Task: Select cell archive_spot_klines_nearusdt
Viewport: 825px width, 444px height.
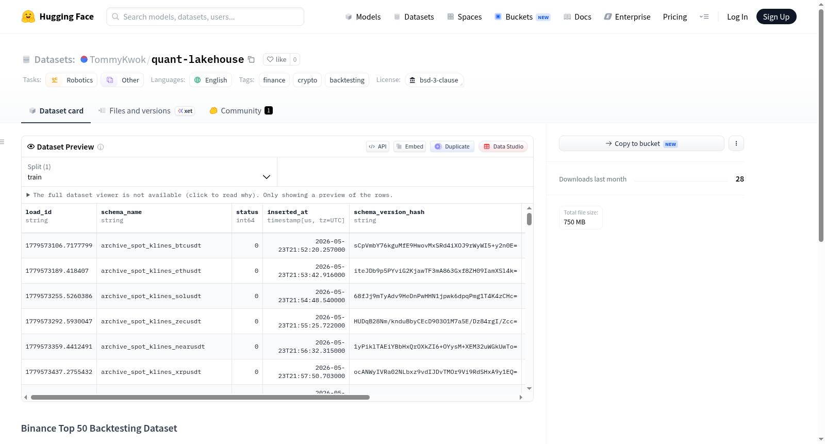Action: tap(164, 347)
